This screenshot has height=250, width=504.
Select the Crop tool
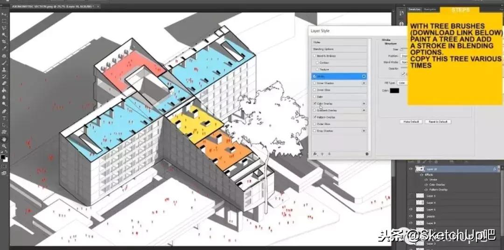tap(4, 42)
